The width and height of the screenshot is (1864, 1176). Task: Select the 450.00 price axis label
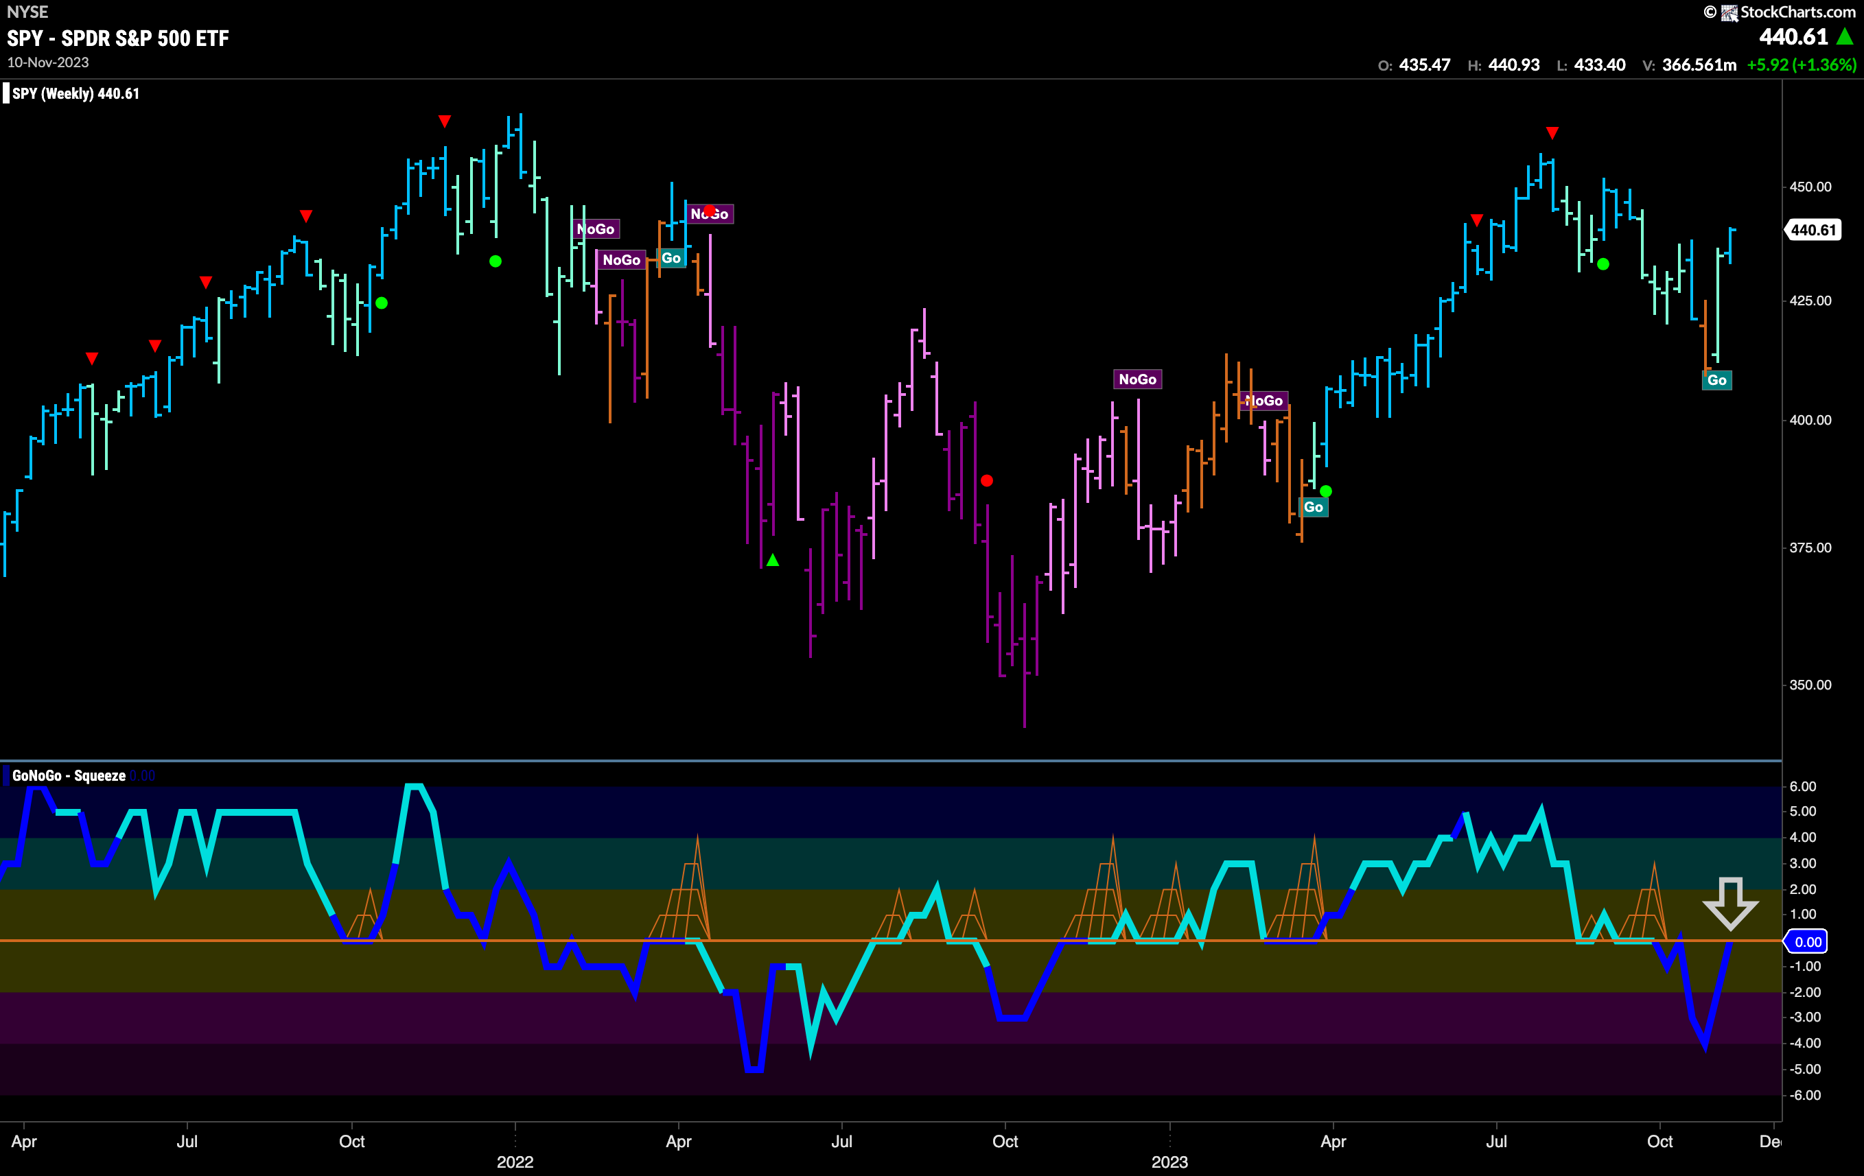[x=1810, y=187]
